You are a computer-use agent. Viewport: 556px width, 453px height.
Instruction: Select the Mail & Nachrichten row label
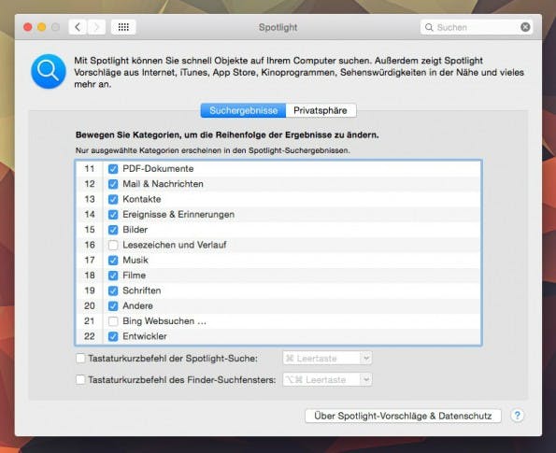(x=164, y=184)
